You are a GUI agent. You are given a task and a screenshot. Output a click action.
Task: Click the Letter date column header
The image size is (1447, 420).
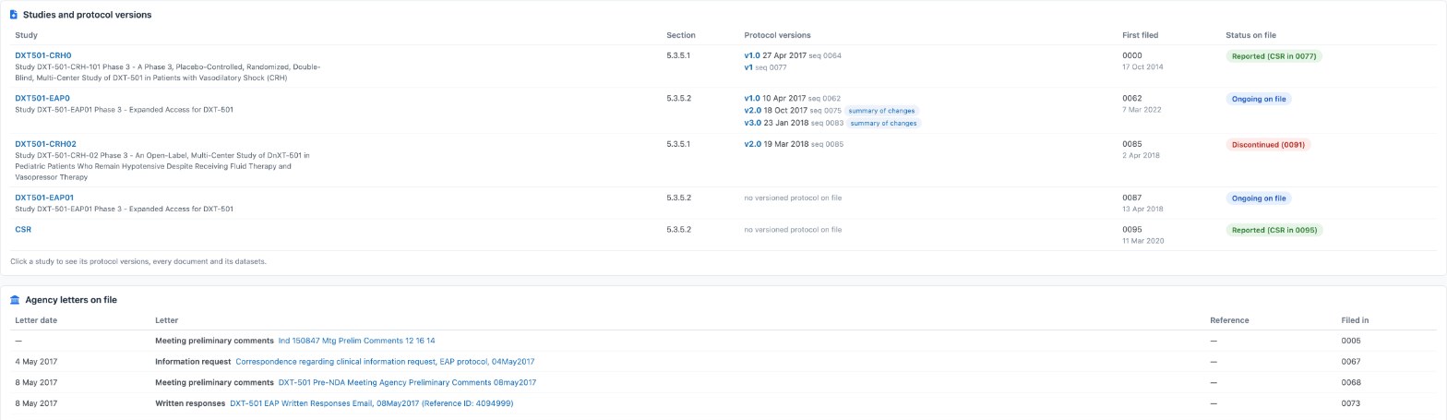coord(36,320)
